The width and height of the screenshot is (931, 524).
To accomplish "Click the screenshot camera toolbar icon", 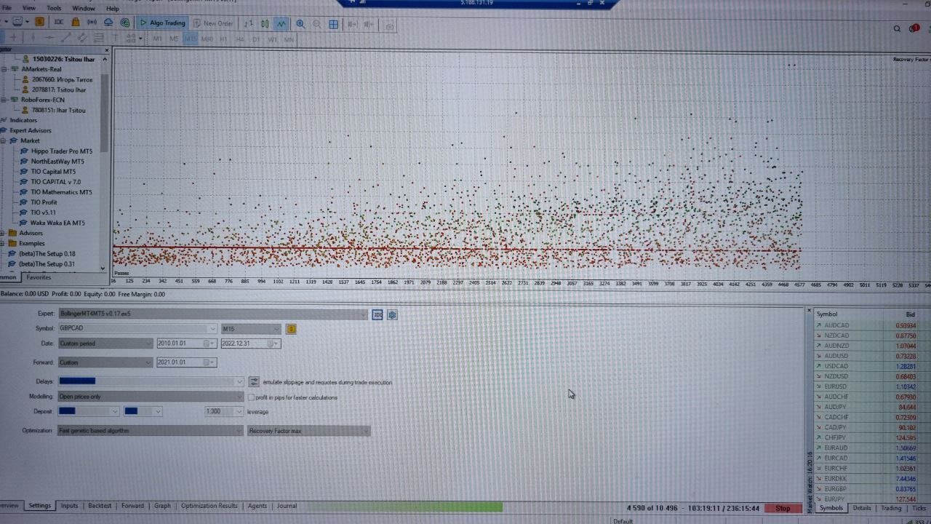I will (x=389, y=25).
